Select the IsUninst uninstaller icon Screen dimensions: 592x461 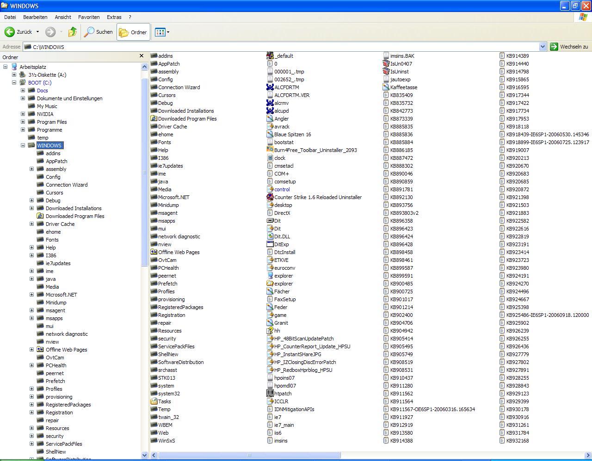(x=386, y=72)
